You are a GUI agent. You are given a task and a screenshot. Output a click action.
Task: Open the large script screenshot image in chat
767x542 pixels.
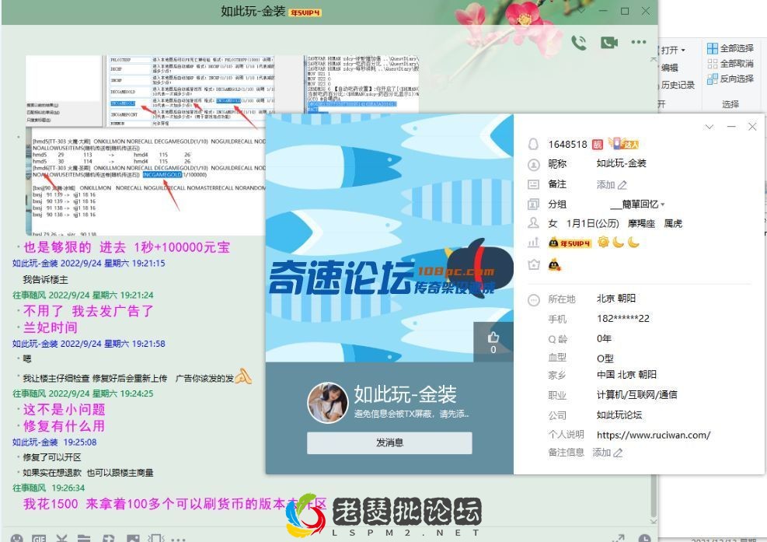(146, 182)
